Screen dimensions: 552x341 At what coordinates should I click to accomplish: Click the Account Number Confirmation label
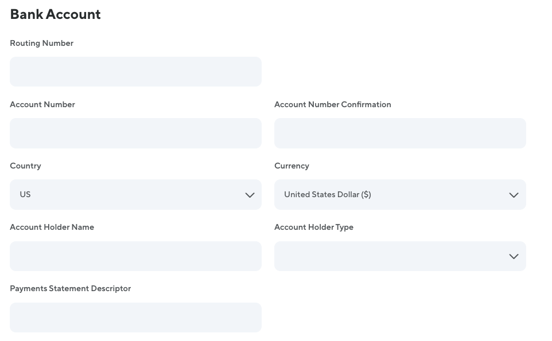(332, 104)
